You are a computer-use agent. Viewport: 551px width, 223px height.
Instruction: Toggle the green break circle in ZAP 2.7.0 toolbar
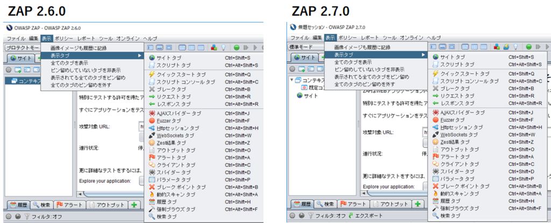pos(529,46)
